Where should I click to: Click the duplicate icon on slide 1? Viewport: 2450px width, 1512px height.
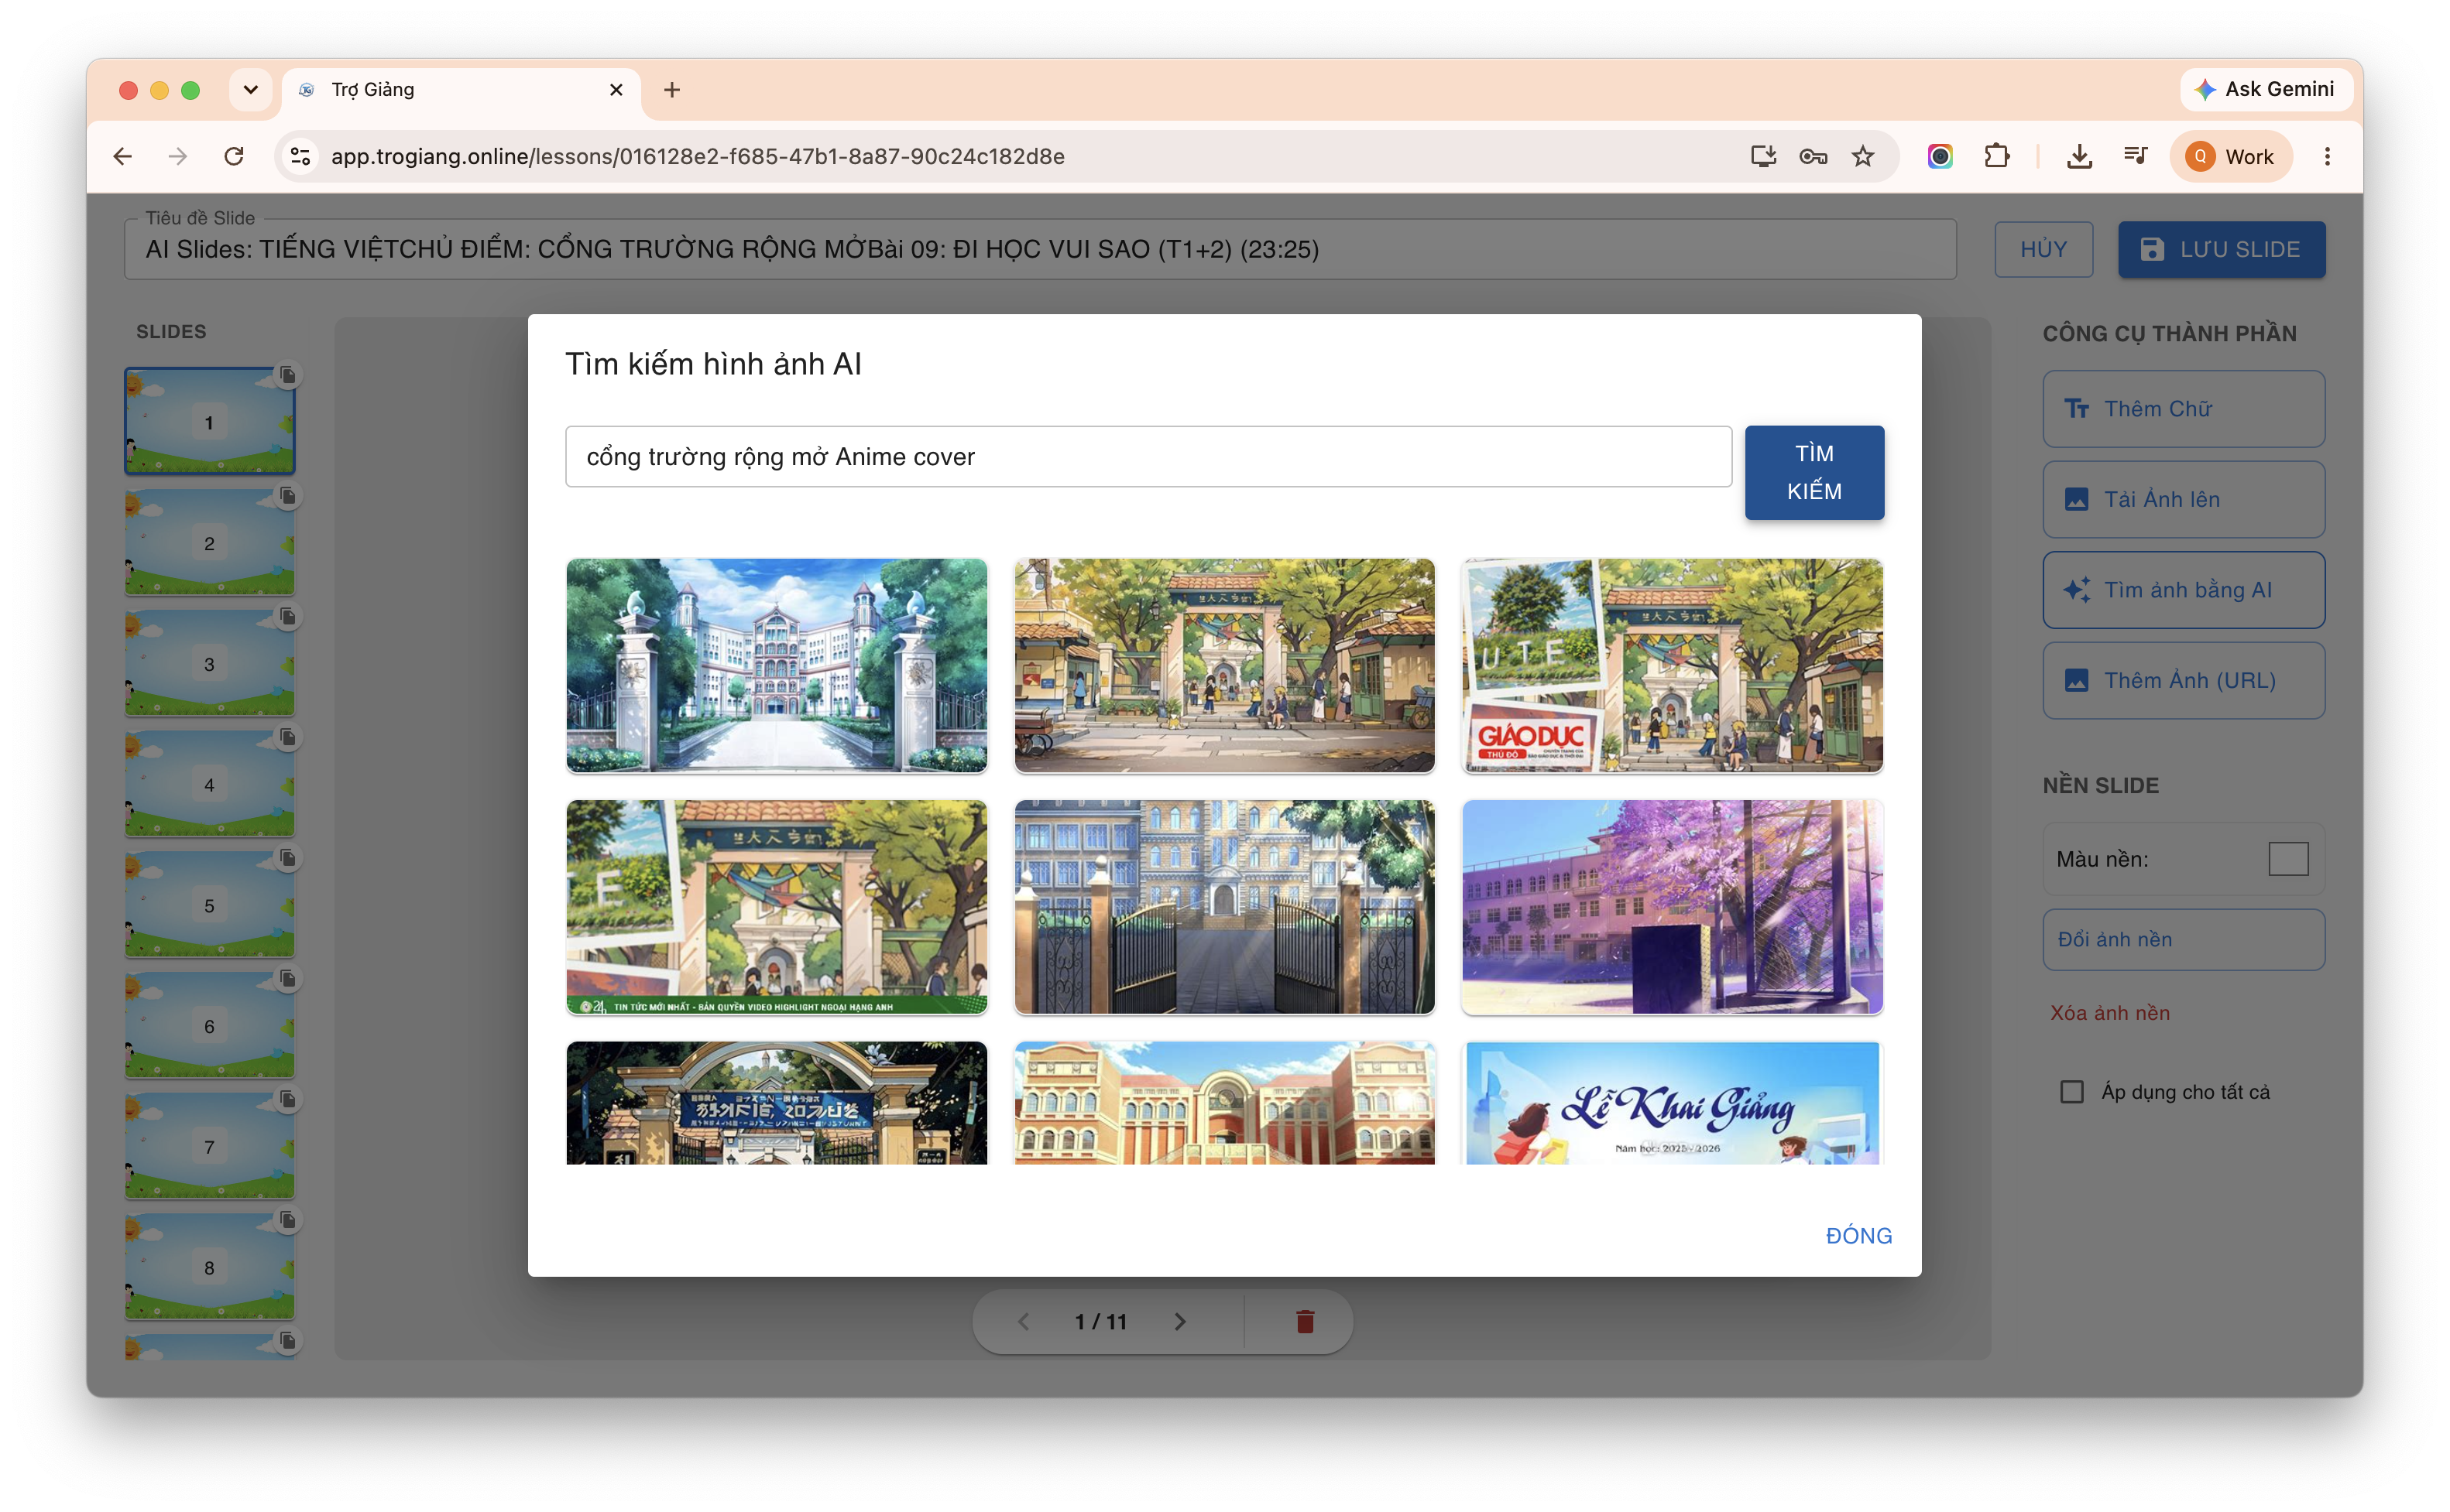click(287, 375)
